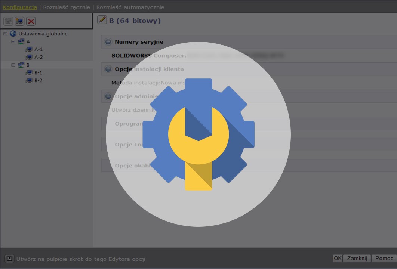Click the Utwórz dziennik text line
Screen dimensions: 397x269
coord(133,110)
